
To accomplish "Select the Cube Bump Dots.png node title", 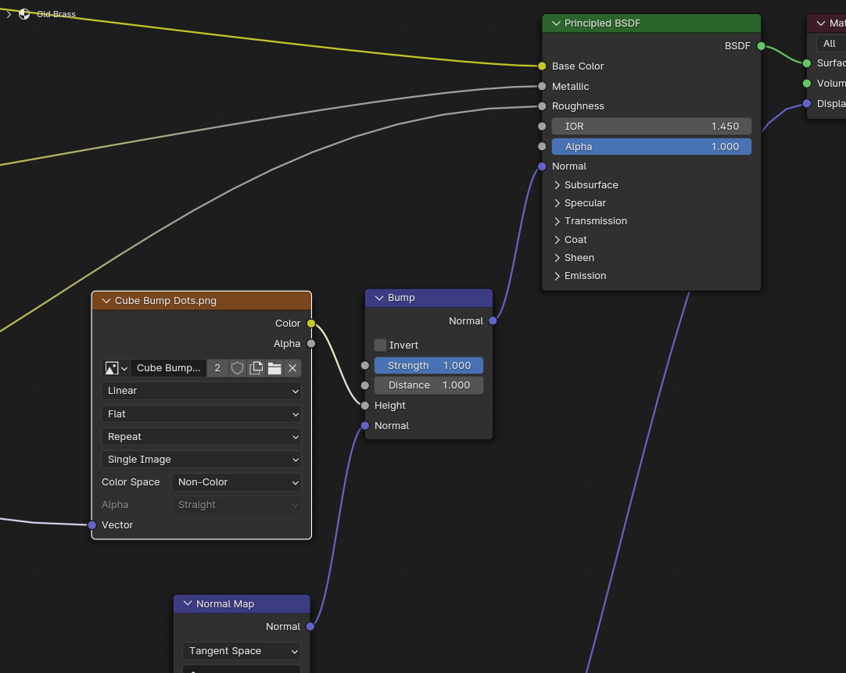I will tap(166, 301).
